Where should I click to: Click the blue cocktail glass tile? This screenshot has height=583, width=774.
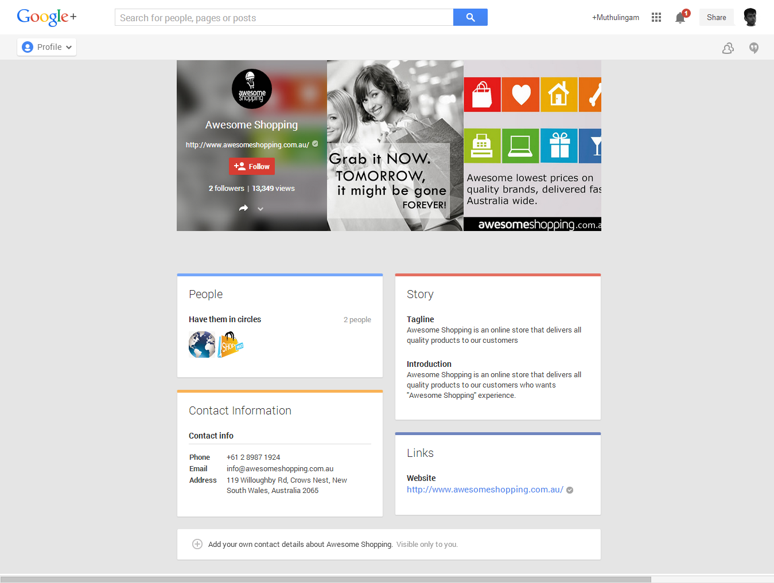click(590, 146)
